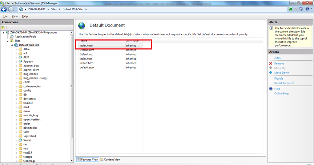Click the Sites folder icon
This screenshot has height=165, width=314.
(12, 41)
